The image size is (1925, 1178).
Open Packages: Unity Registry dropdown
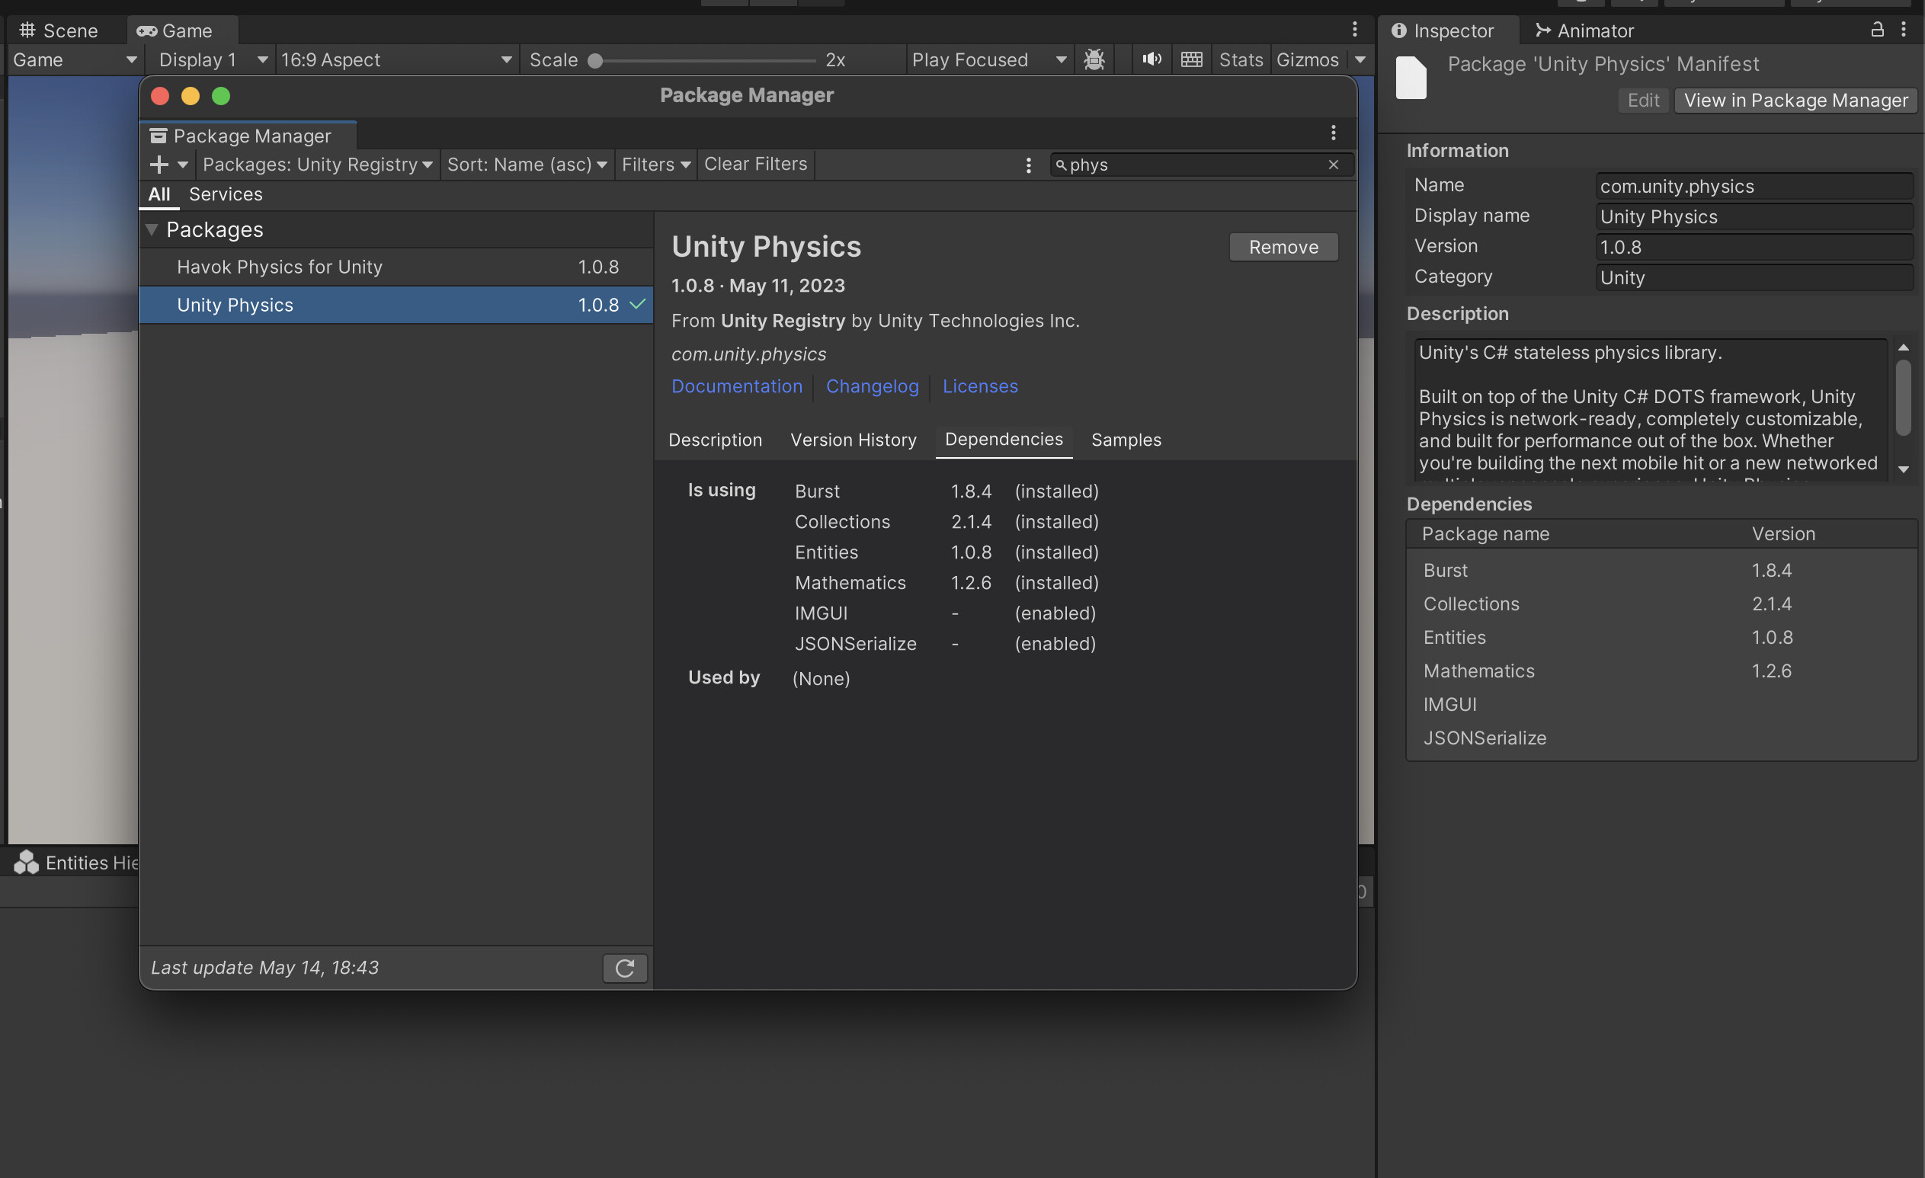pyautogui.click(x=317, y=165)
